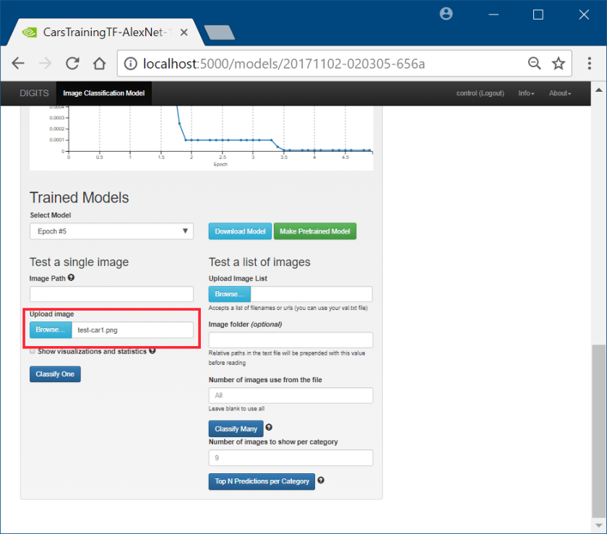
Task: Bookmark page with the star icon
Action: (558, 64)
